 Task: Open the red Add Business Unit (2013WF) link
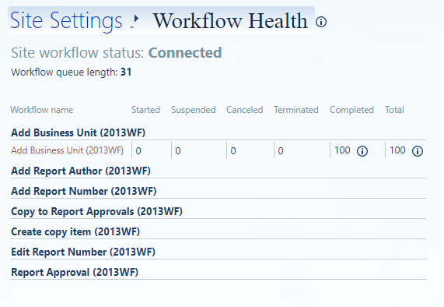pyautogui.click(x=68, y=150)
